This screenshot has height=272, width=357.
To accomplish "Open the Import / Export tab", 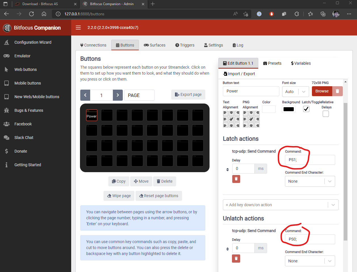I will pos(239,74).
